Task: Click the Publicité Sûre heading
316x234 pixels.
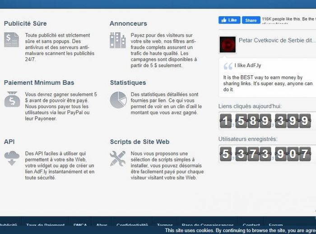Action: (25, 23)
